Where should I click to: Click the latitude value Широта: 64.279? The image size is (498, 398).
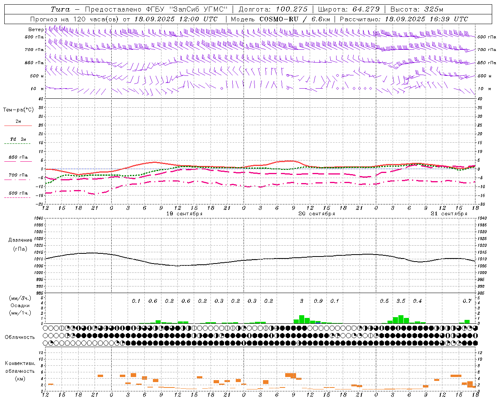click(x=349, y=9)
